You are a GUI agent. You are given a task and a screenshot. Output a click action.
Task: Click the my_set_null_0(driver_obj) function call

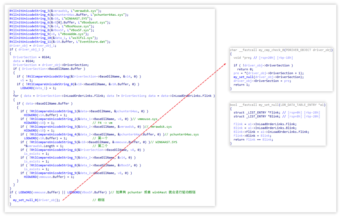[x=36, y=200]
